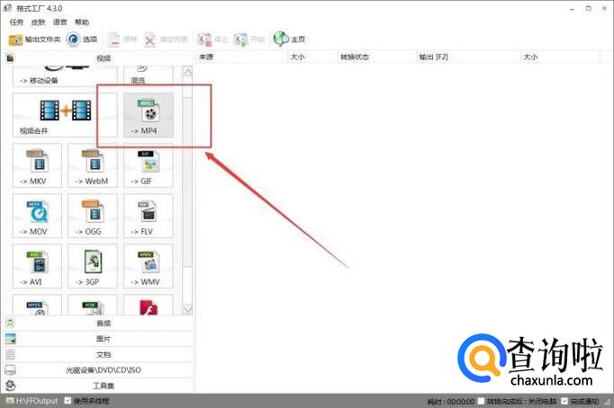Click the format list vertical scrollbar

(187, 180)
